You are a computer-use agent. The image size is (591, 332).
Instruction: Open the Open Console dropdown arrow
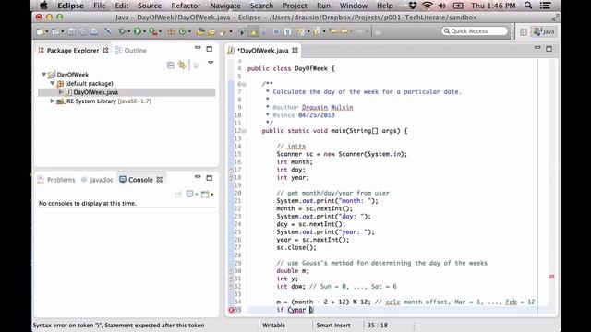pyautogui.click(x=212, y=195)
